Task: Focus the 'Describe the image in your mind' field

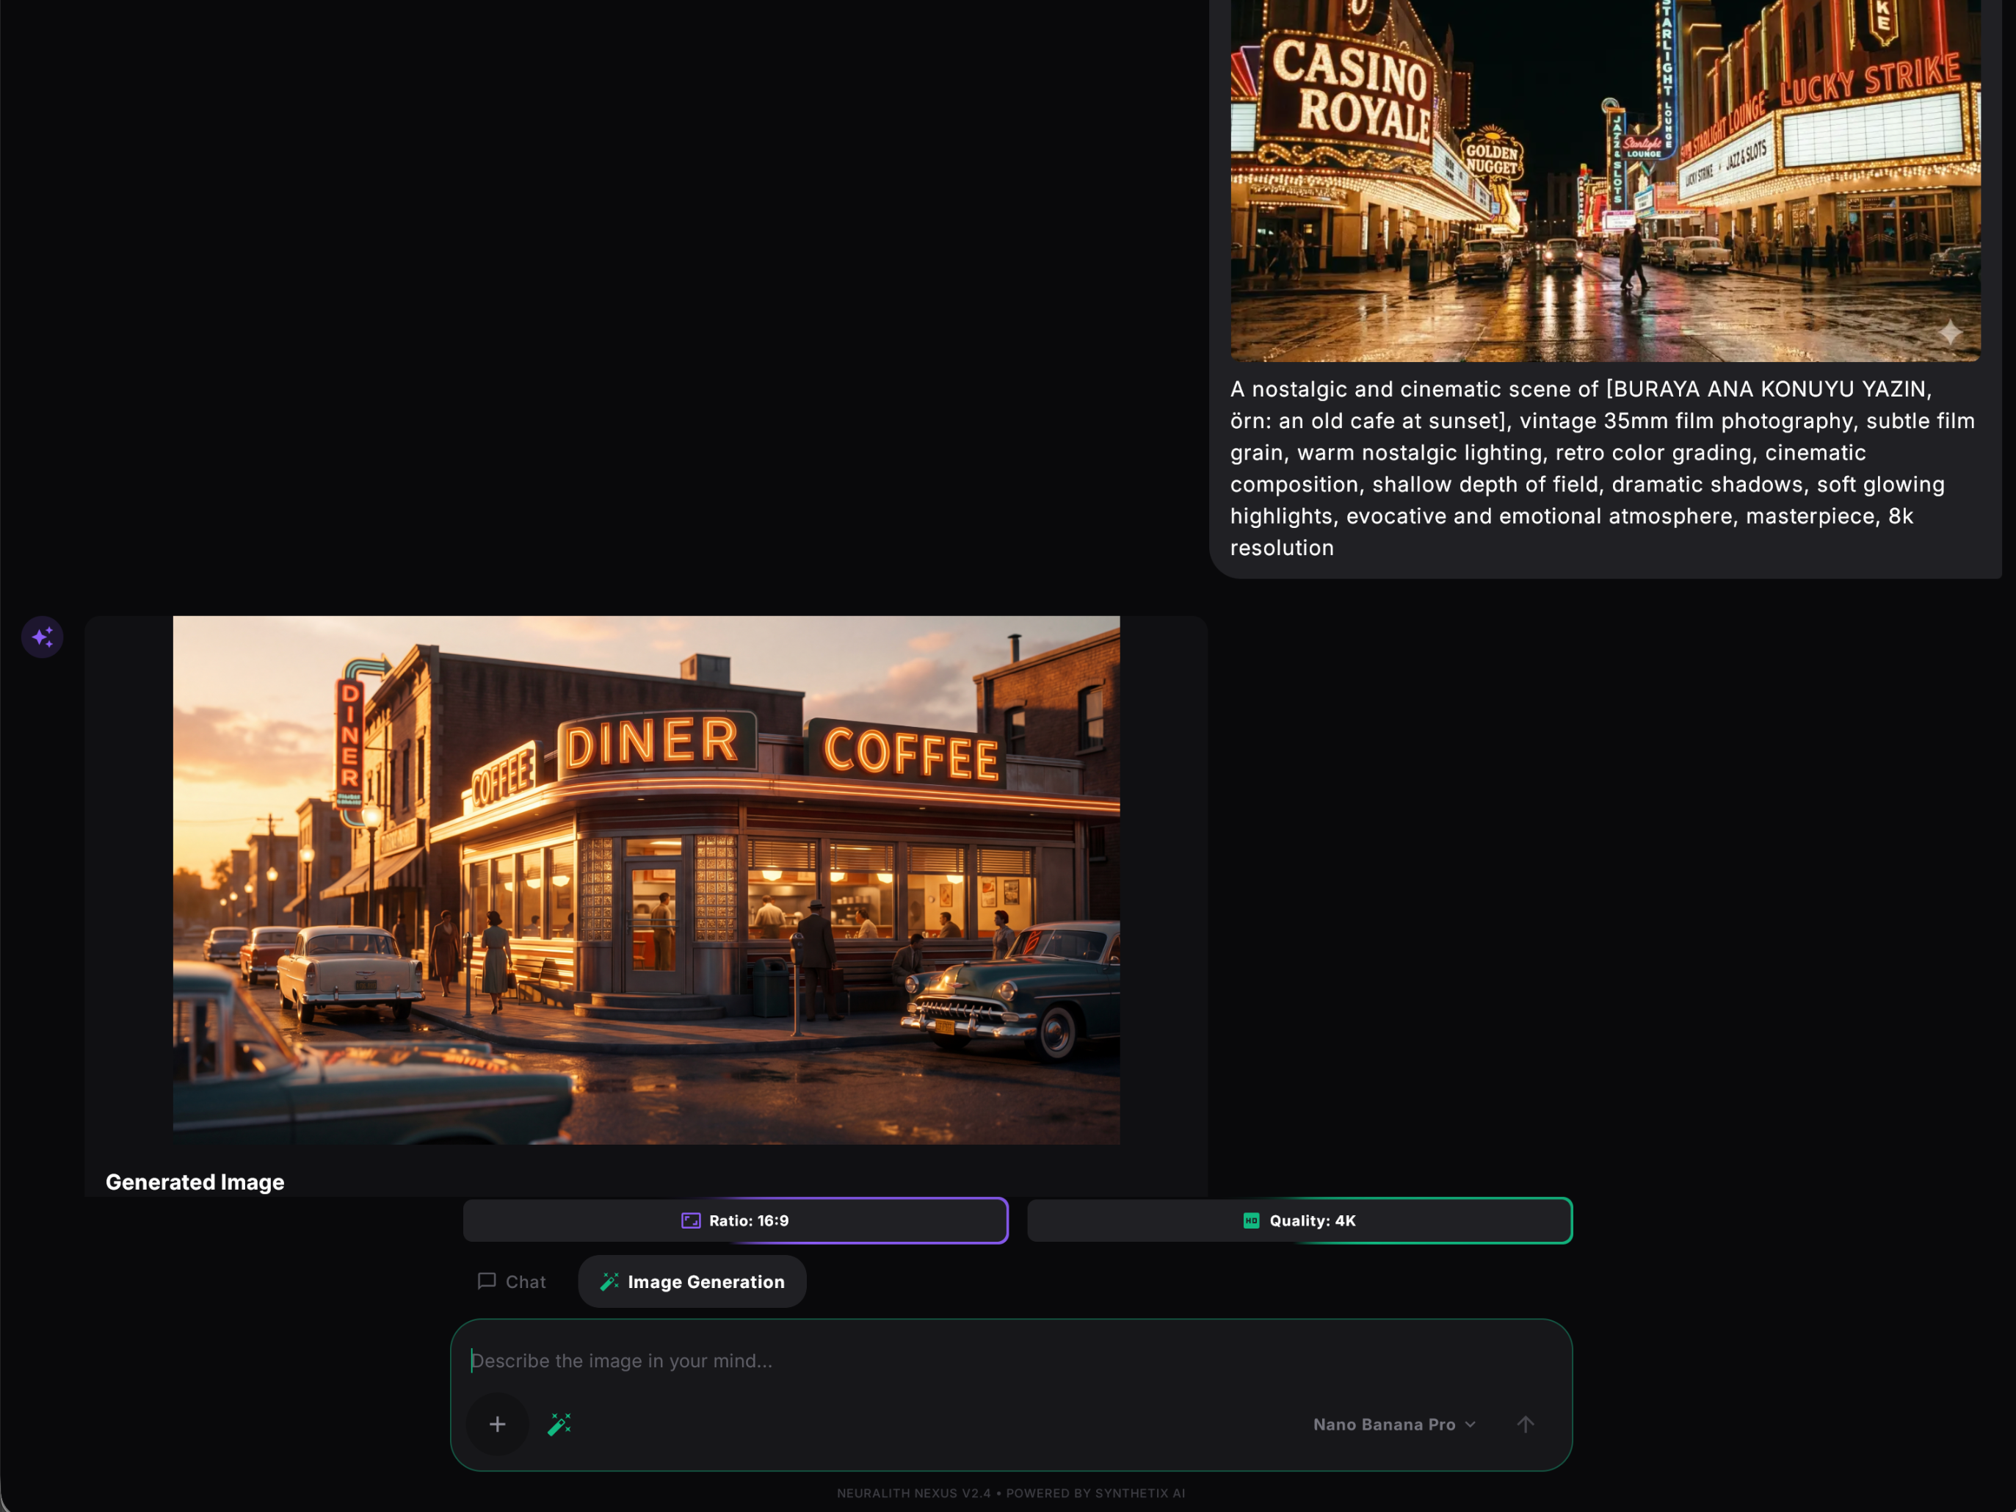Action: point(1011,1360)
